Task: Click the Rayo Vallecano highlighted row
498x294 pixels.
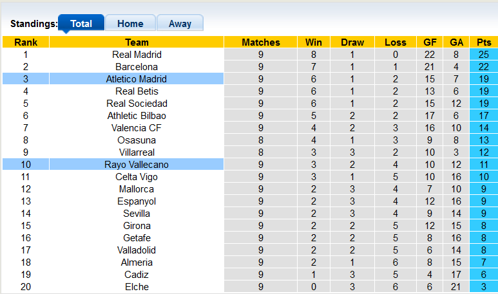Action: click(x=137, y=165)
